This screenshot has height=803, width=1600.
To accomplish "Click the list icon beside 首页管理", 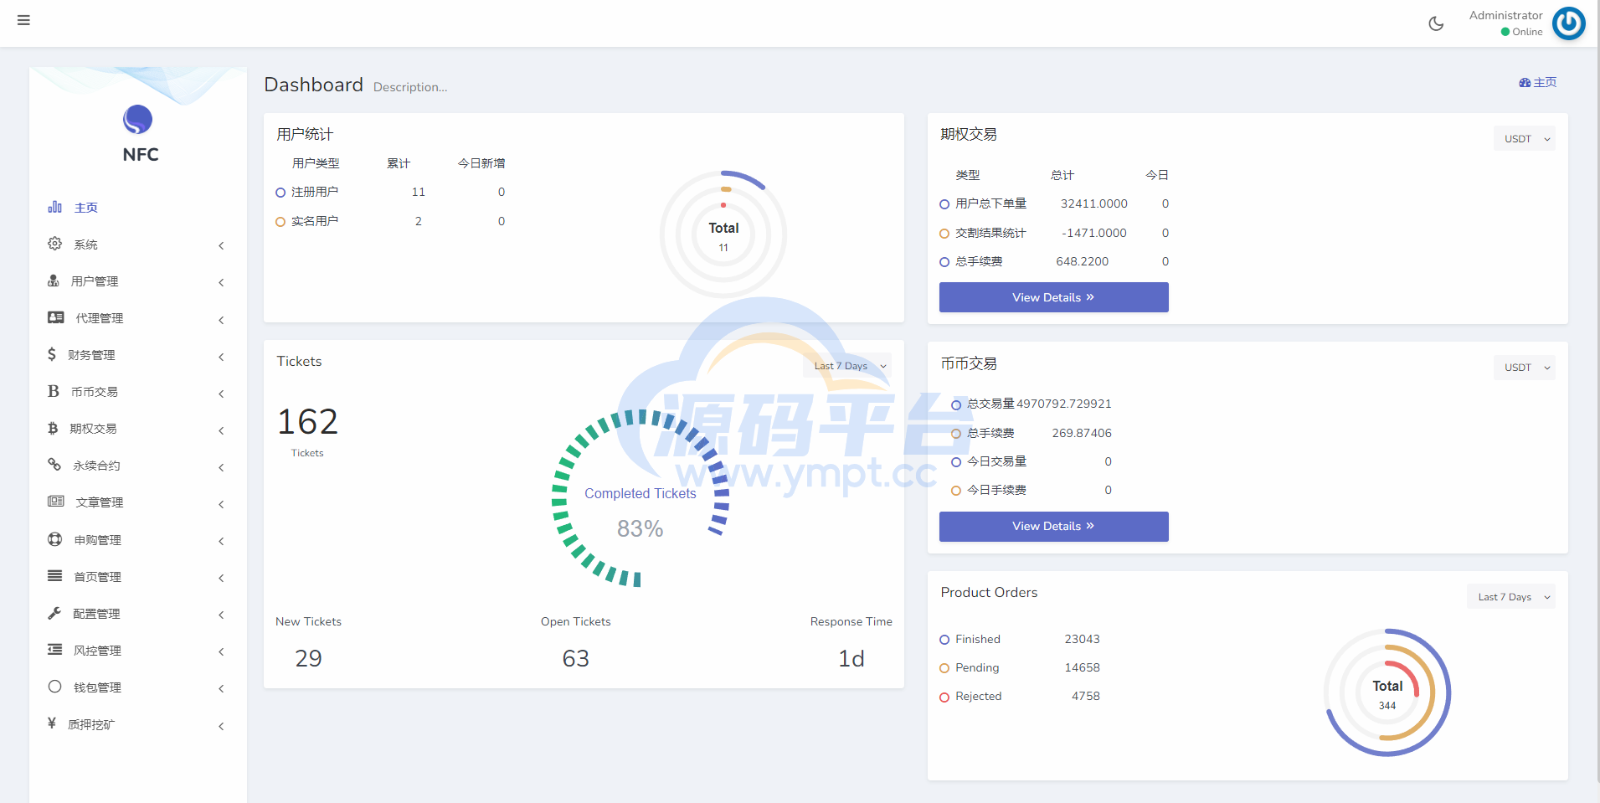I will pos(55,575).
